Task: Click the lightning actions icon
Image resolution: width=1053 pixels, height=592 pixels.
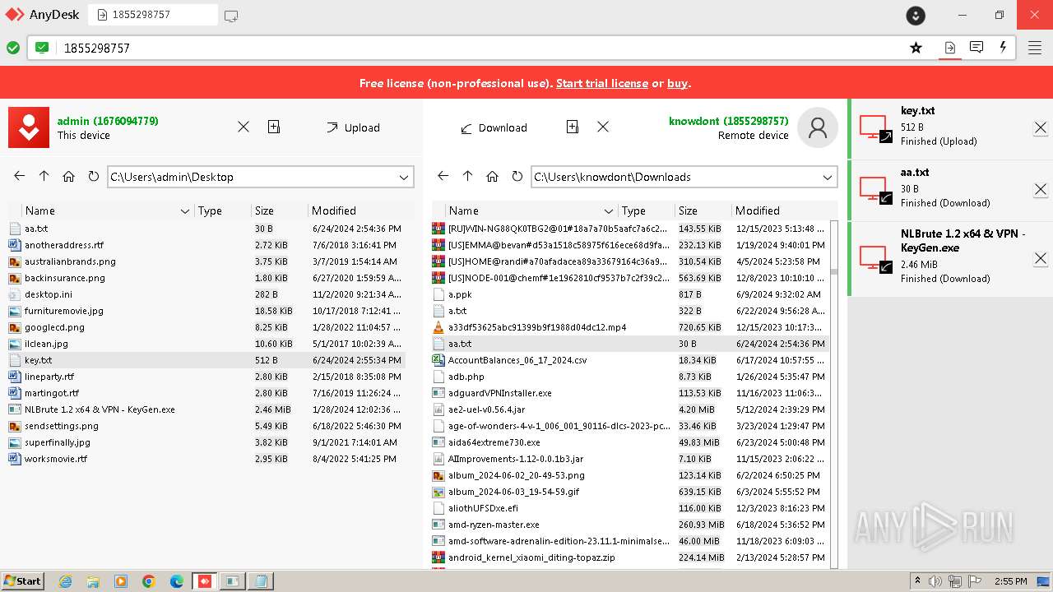Action: [1003, 48]
